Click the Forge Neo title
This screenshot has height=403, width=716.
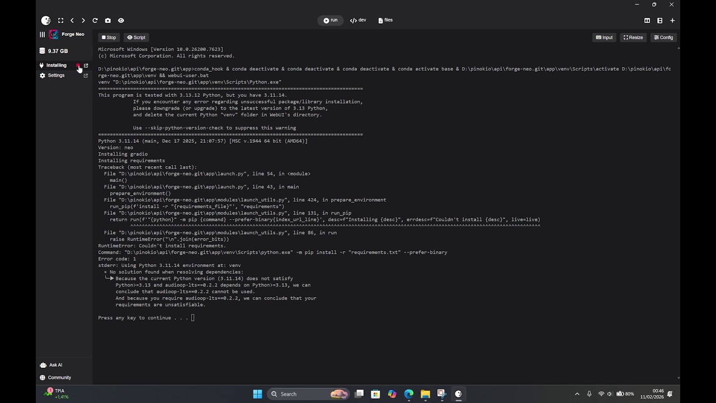point(73,34)
